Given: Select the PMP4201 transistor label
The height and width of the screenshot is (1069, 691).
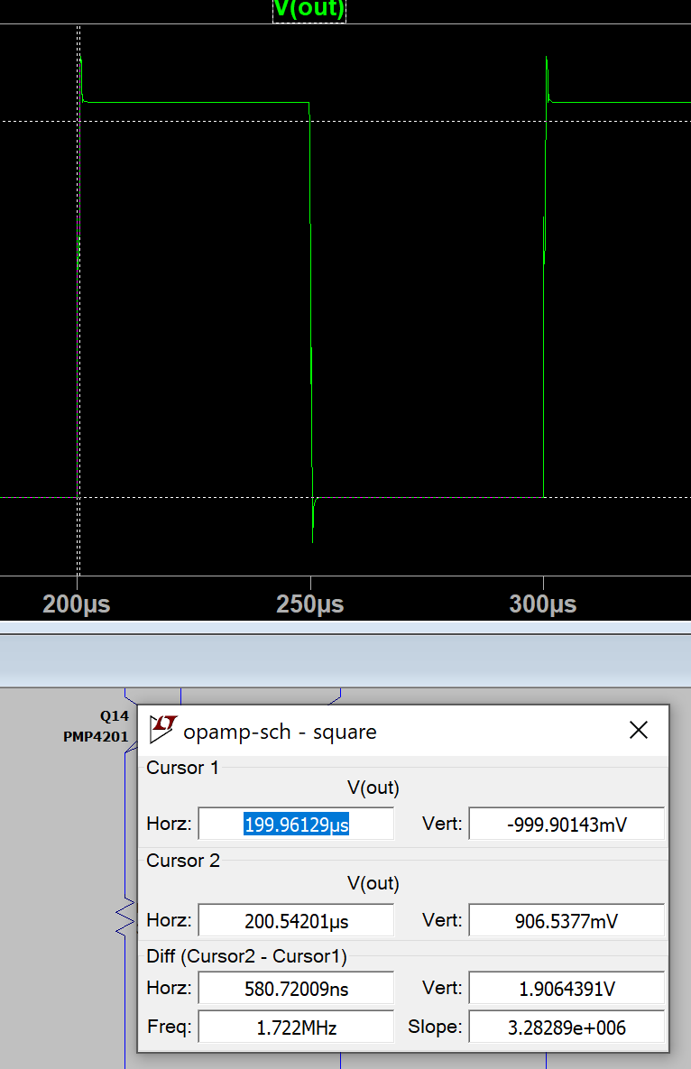Looking at the screenshot, I should (x=96, y=736).
